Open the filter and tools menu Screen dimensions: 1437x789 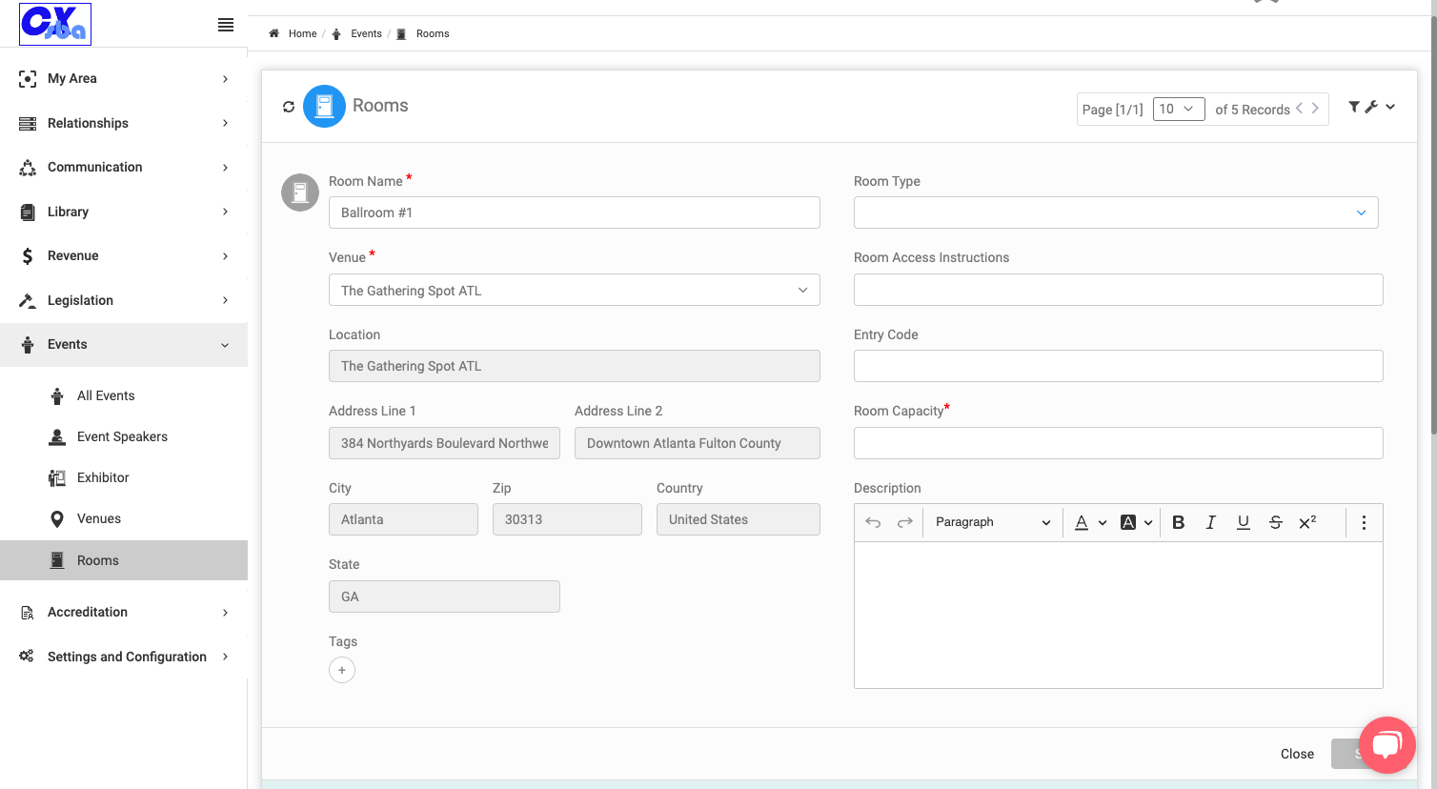1371,107
